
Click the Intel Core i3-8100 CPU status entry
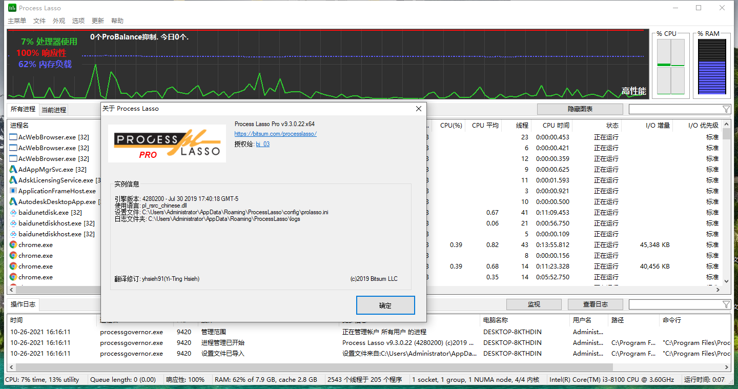[x=611, y=380]
